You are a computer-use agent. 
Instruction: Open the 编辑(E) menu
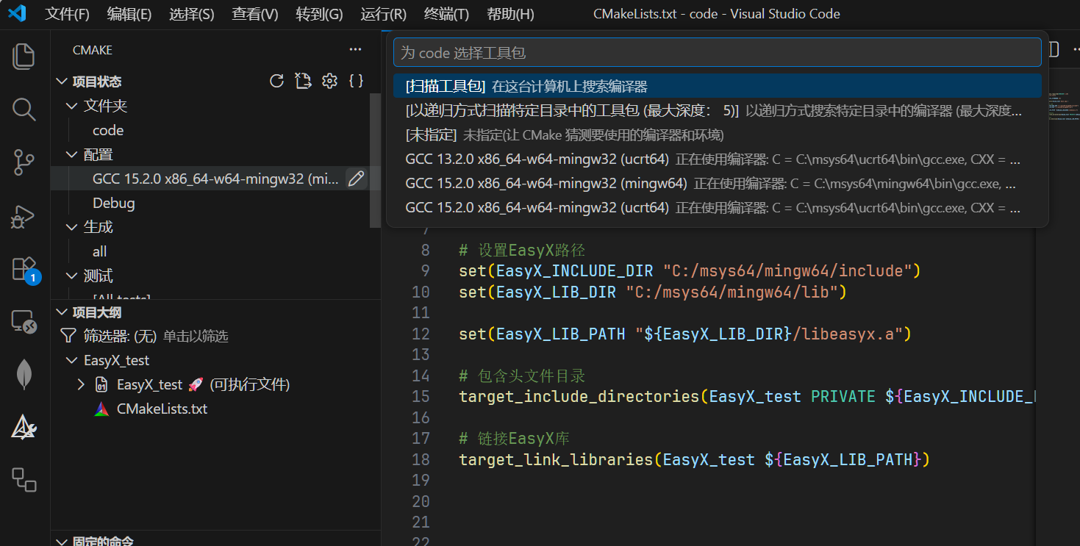pos(129,14)
